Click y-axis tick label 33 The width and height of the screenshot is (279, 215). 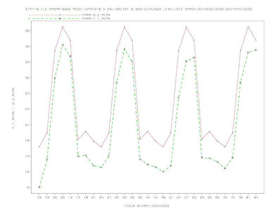click(27, 62)
